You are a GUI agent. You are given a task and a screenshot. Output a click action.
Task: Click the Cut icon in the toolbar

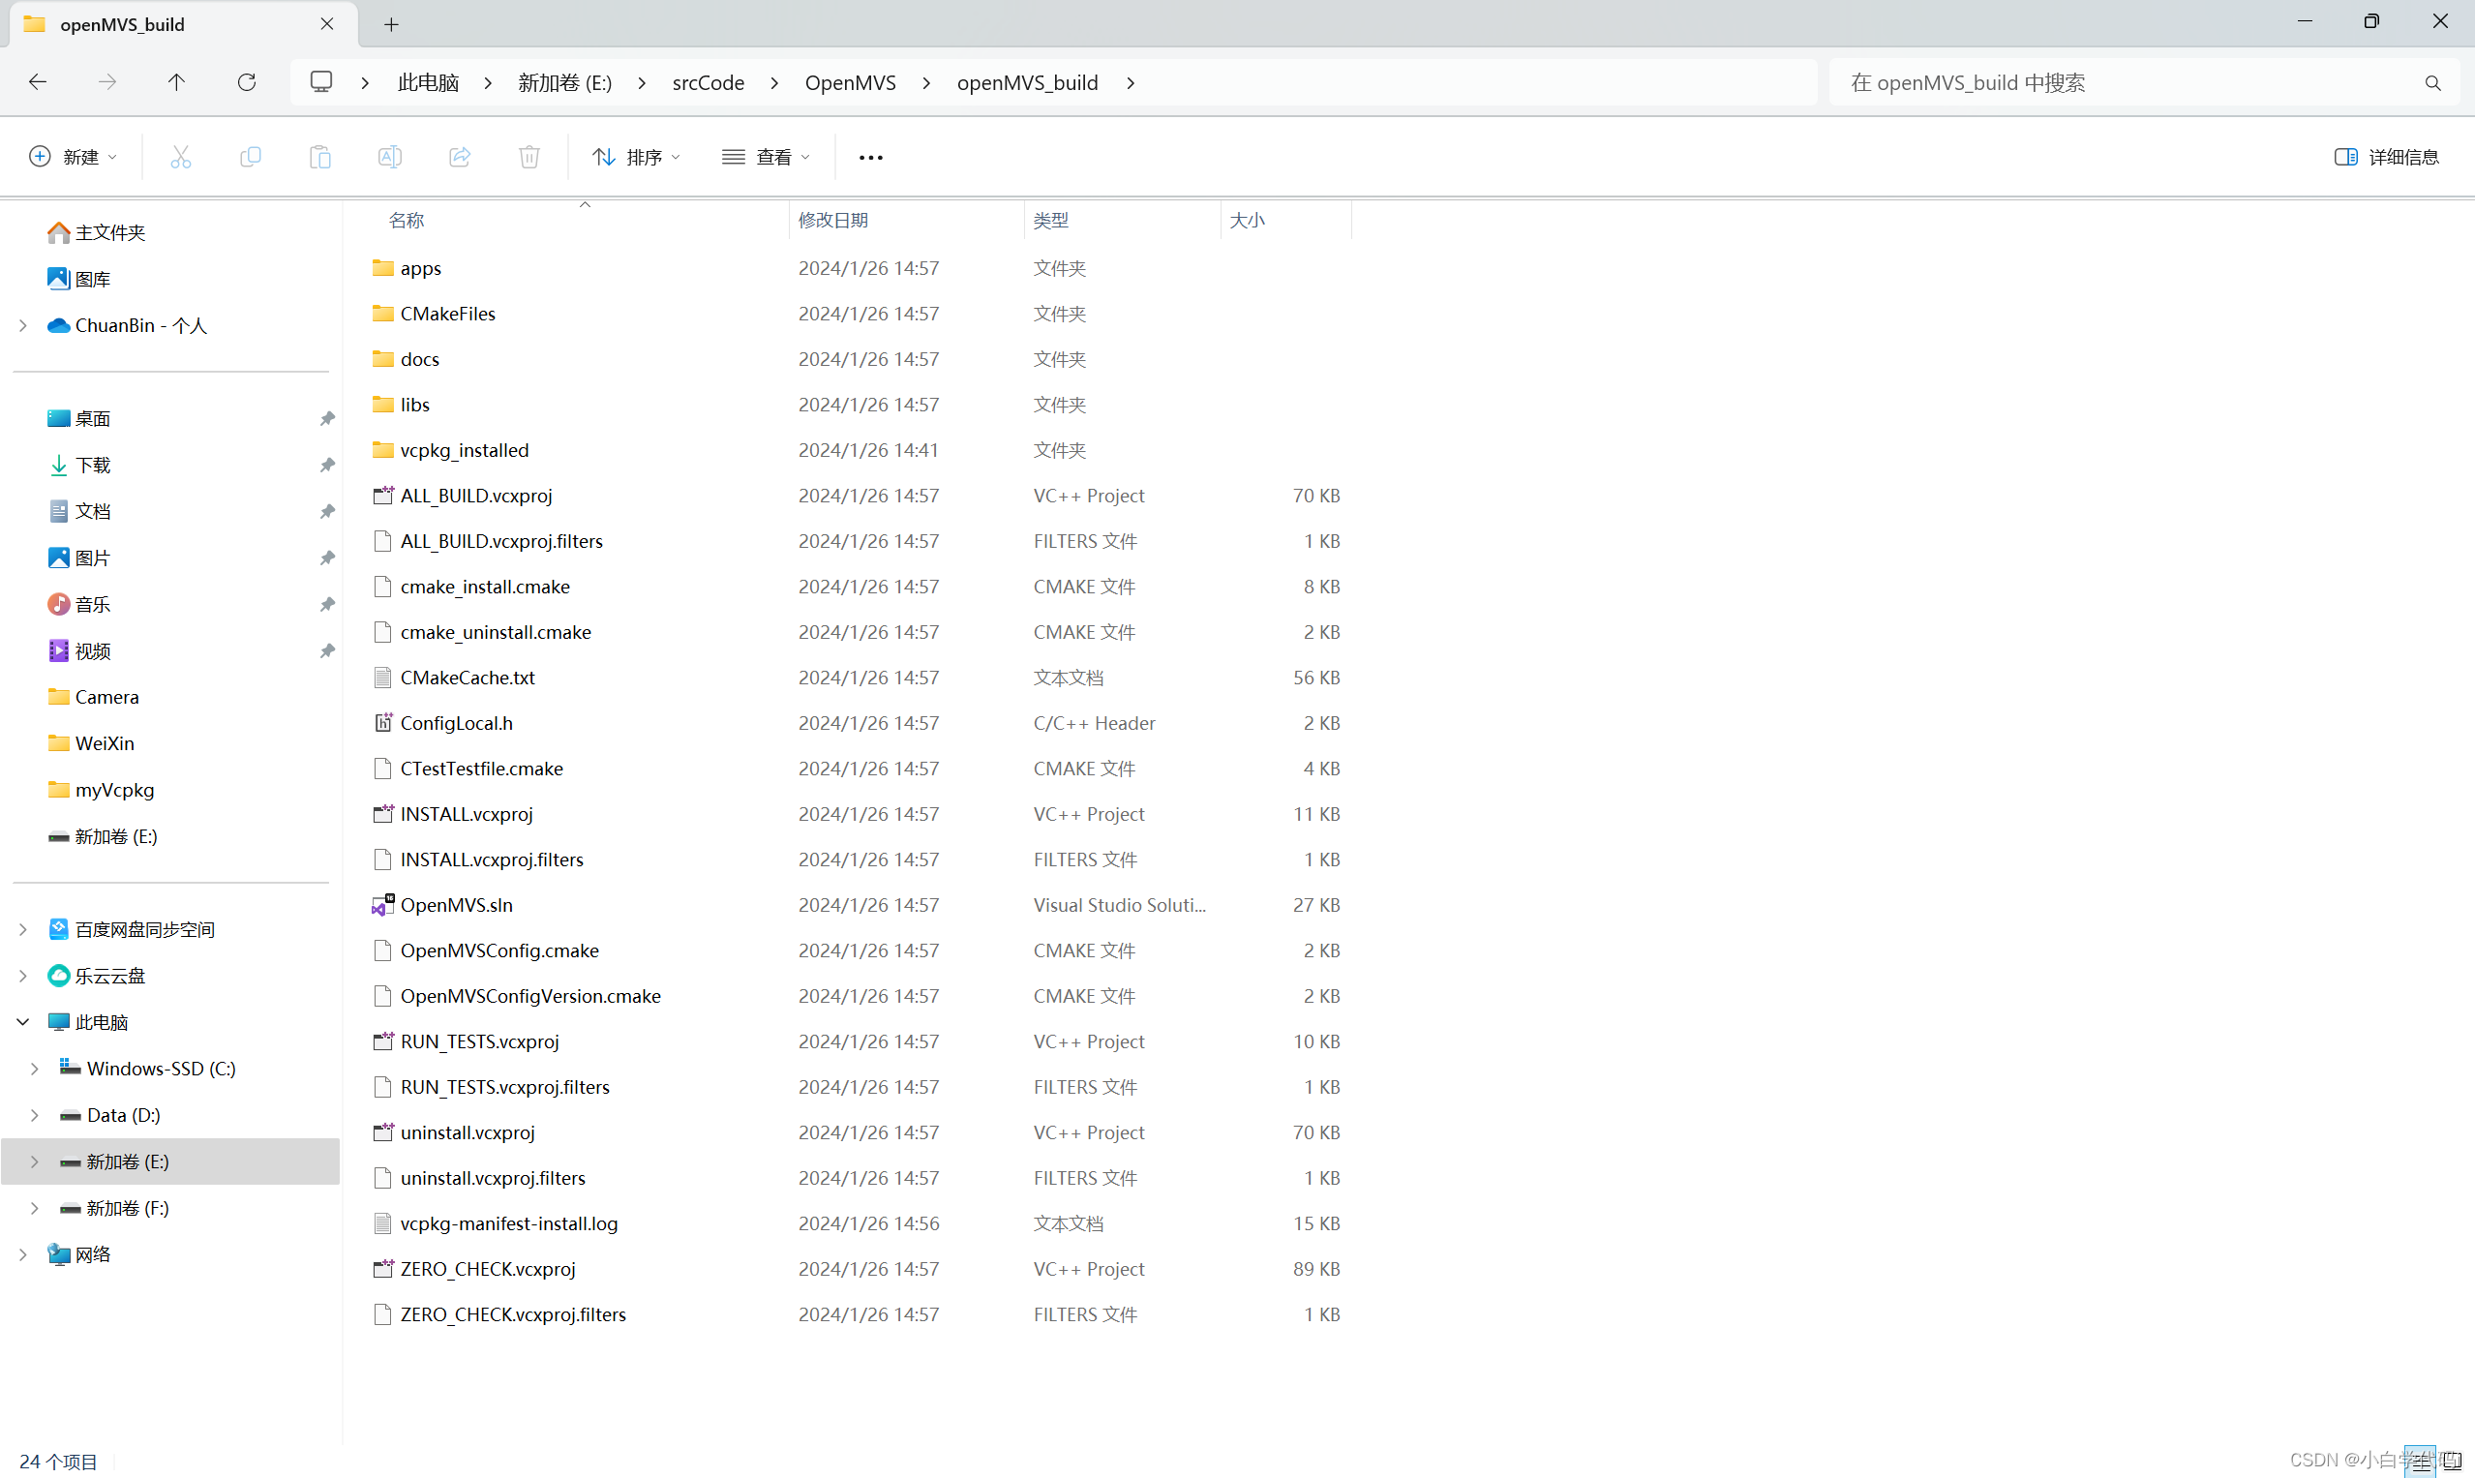[x=180, y=157]
